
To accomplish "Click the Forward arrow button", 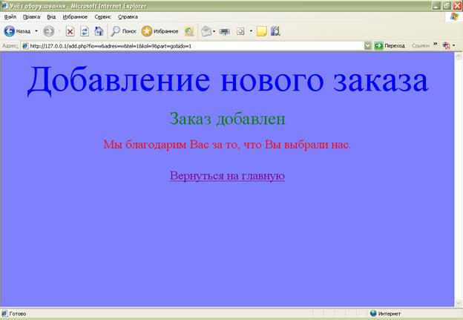I will click(49, 31).
